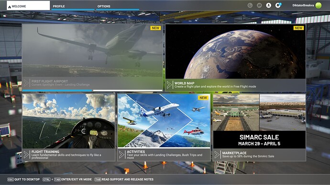The image size is (330, 185).
Task: Click the NEW badge on Activities tile
Action: click(x=203, y=98)
